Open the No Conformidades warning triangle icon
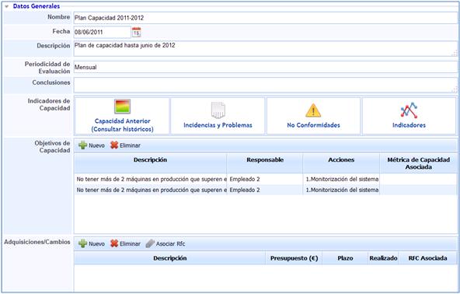Image resolution: width=460 pixels, height=294 pixels. pos(313,110)
